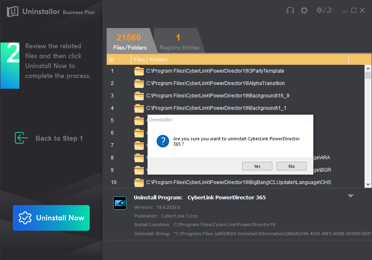Click folder icon in row 1
Viewport: 372px width, 260px height.
tap(139, 71)
